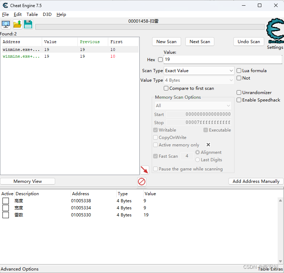Click the address list scrollbar up arrow

point(280,201)
